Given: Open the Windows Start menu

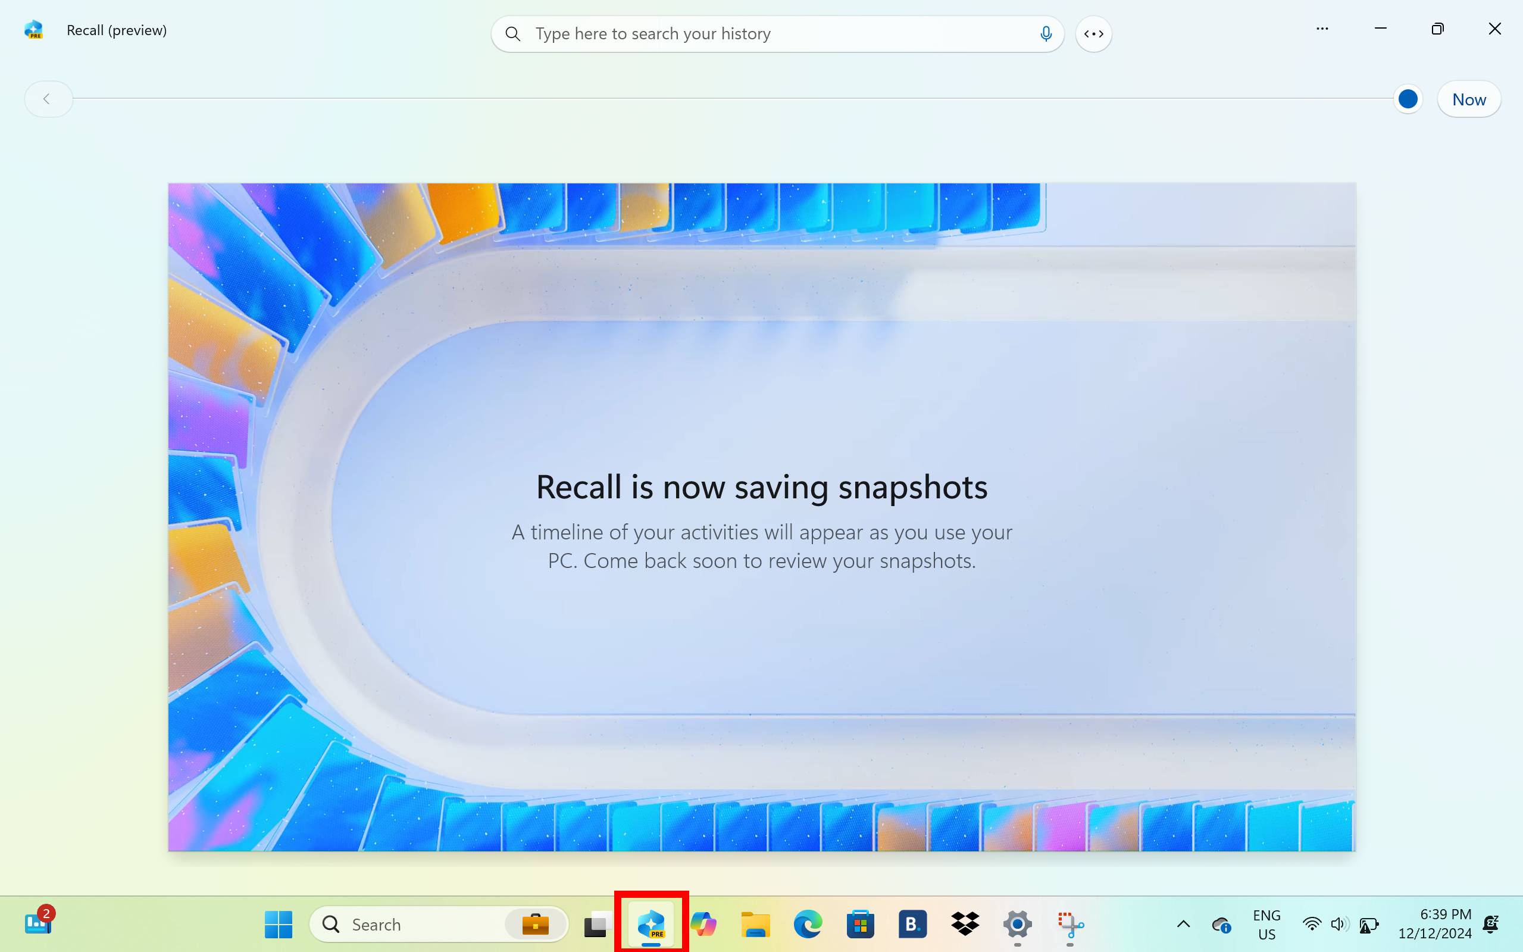Looking at the screenshot, I should tap(278, 924).
